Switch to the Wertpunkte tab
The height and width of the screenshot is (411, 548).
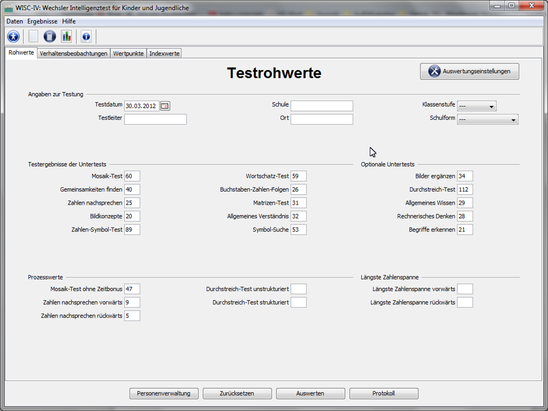pos(128,54)
